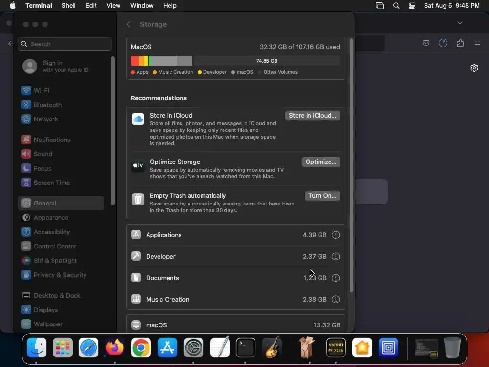Select Desktop & Dock in sidebar
489x367 pixels.
[51, 295]
